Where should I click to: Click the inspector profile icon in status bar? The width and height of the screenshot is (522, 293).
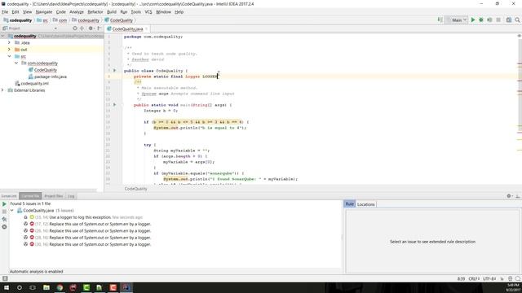pyautogui.click(x=510, y=278)
